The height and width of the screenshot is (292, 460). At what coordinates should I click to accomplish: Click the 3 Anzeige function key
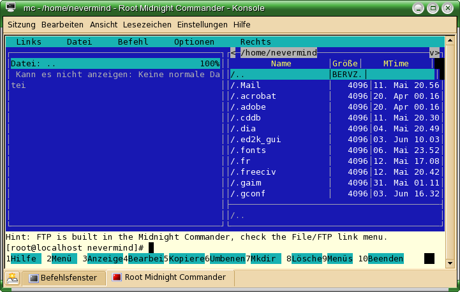[x=103, y=259]
